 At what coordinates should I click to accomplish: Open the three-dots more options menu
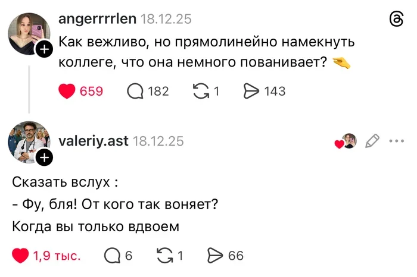396,141
